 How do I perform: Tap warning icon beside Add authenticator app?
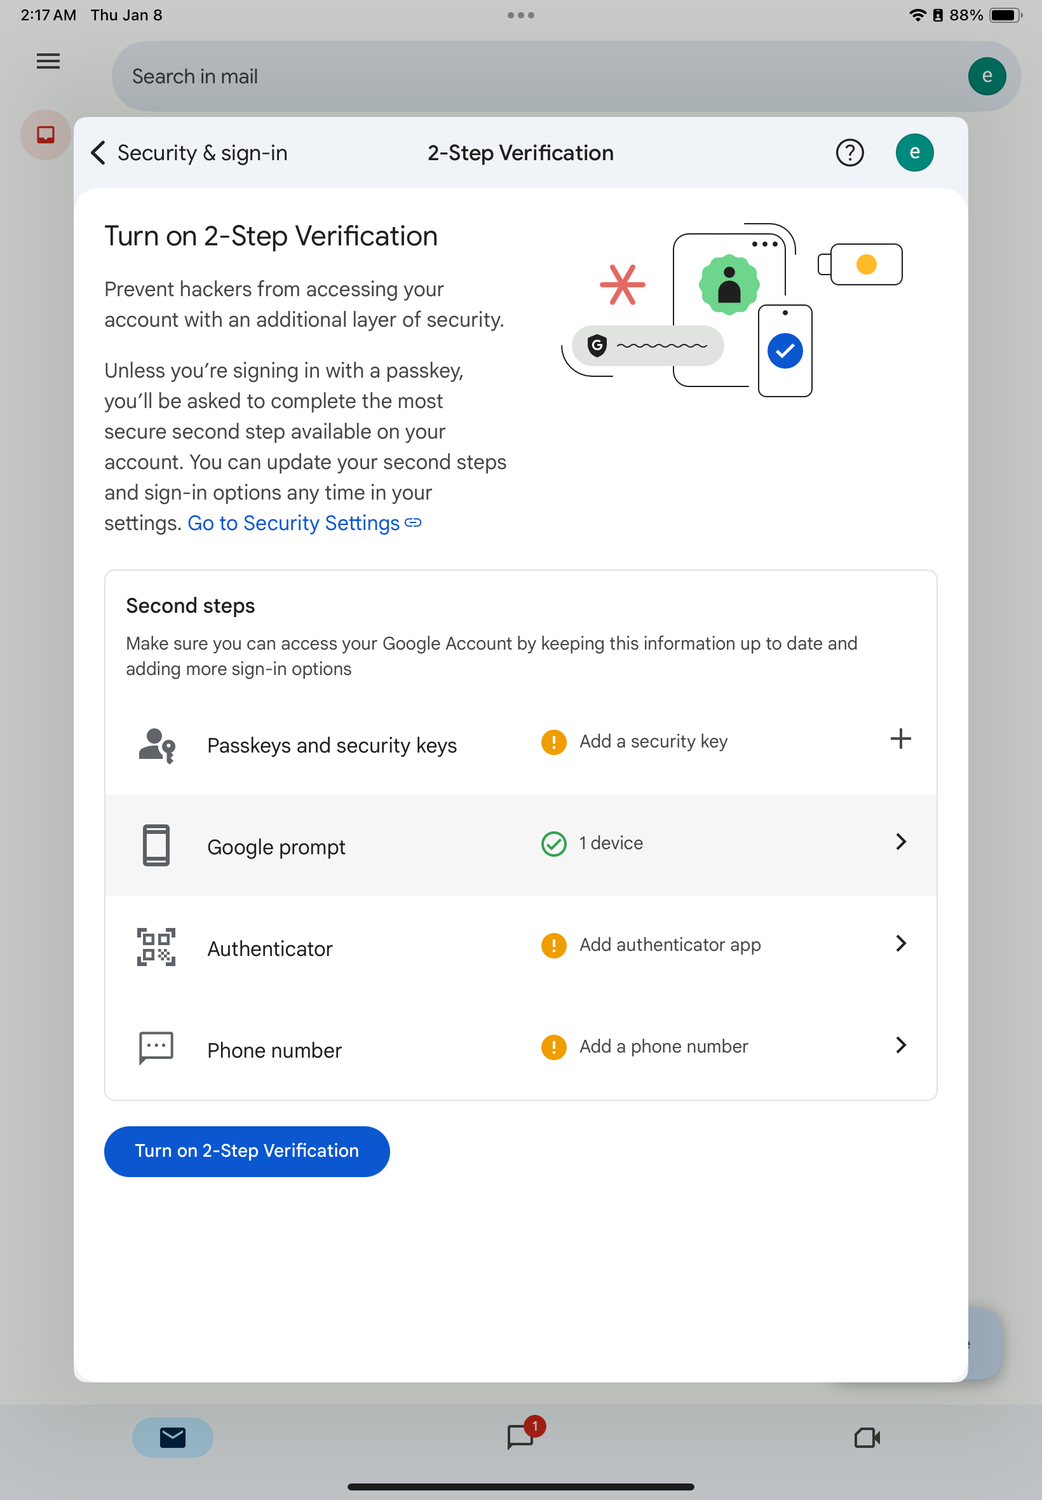pyautogui.click(x=553, y=945)
